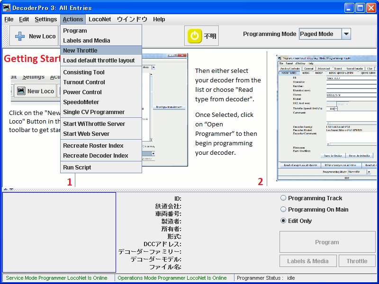Click the blue plus New Loco icon
This screenshot has width=379, height=284.
click(20, 36)
